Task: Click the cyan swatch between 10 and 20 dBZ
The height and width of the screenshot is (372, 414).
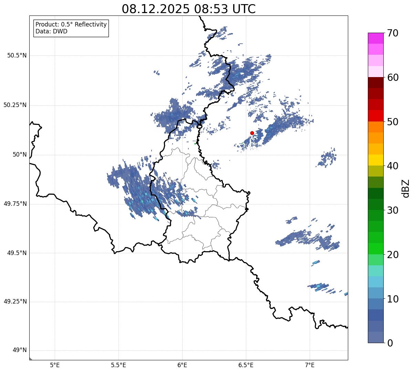Action: point(375,282)
